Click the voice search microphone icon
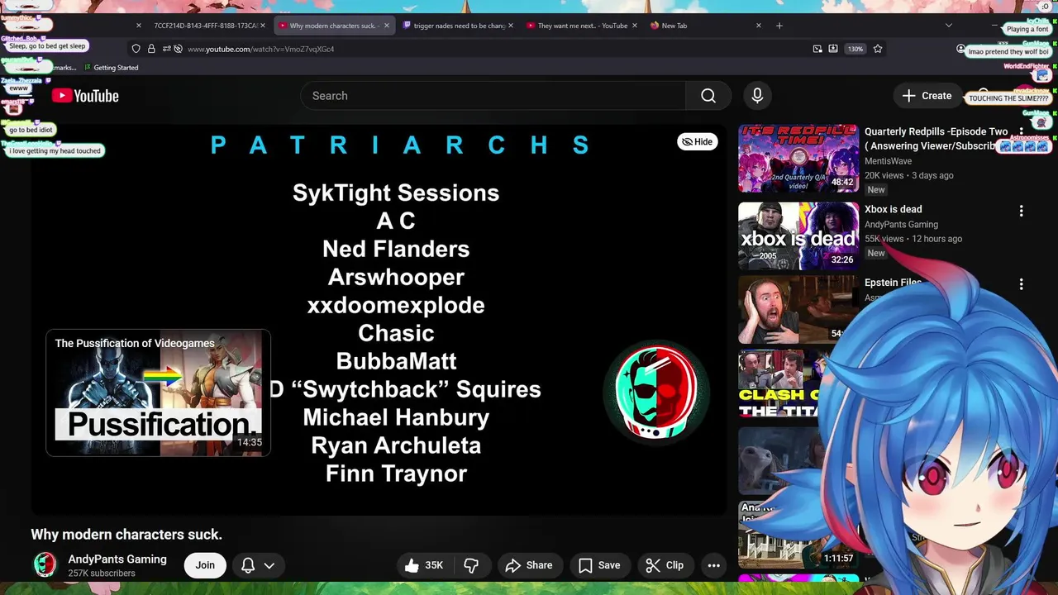Viewport: 1058px width, 595px height. click(757, 96)
